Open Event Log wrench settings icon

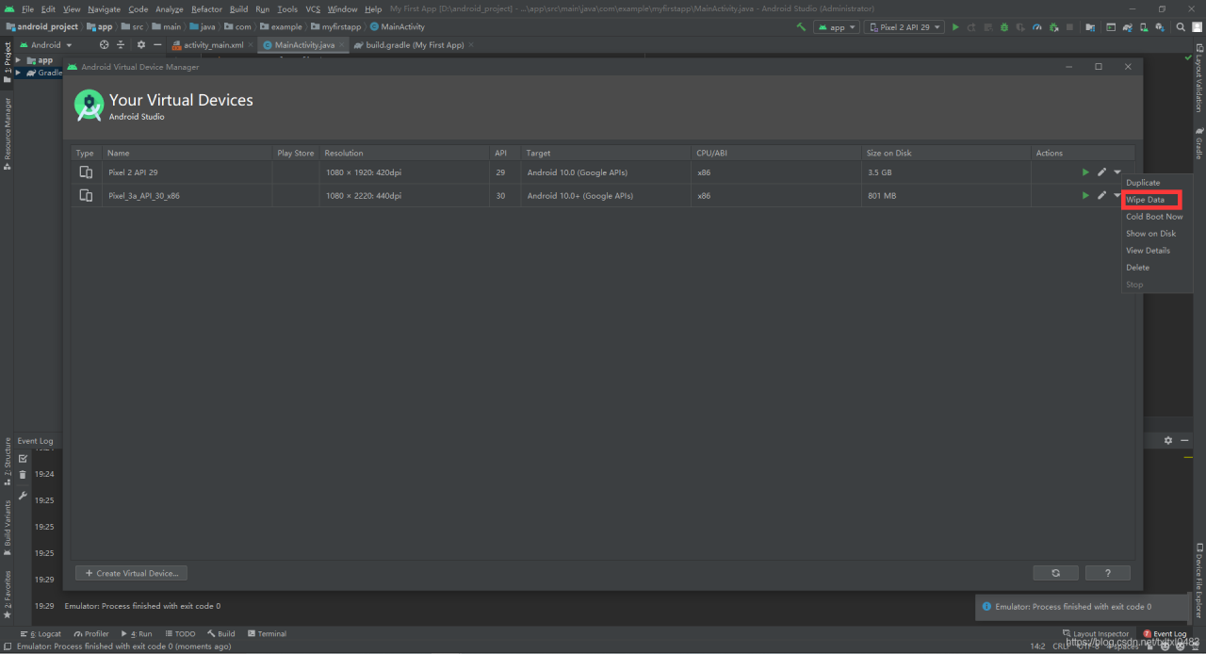tap(24, 496)
